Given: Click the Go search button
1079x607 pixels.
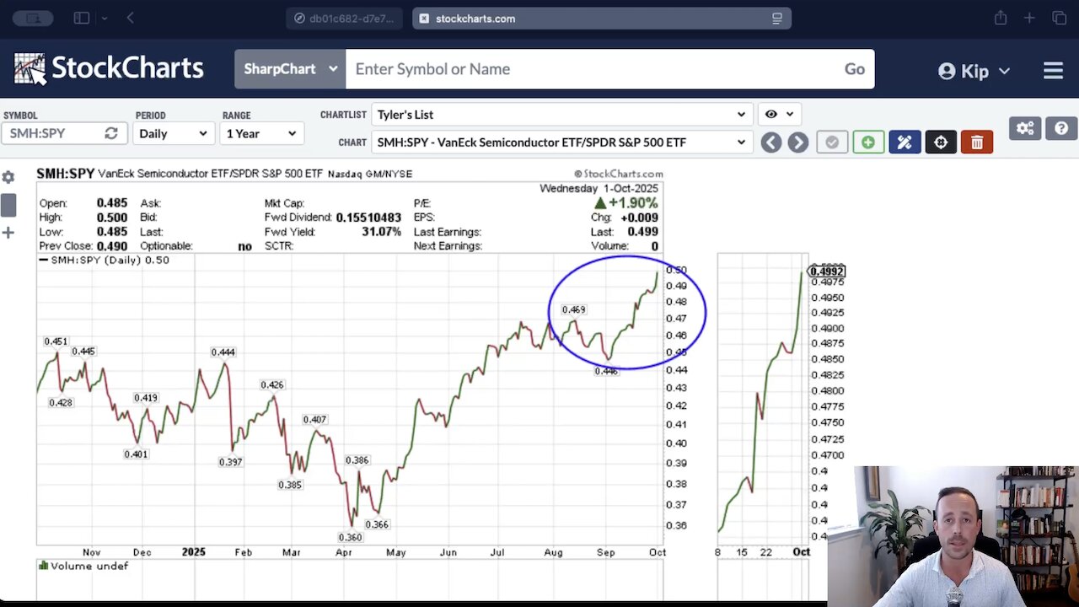Looking at the screenshot, I should pos(855,69).
